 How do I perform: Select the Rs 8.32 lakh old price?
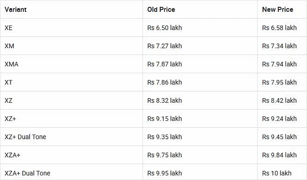pyautogui.click(x=164, y=101)
